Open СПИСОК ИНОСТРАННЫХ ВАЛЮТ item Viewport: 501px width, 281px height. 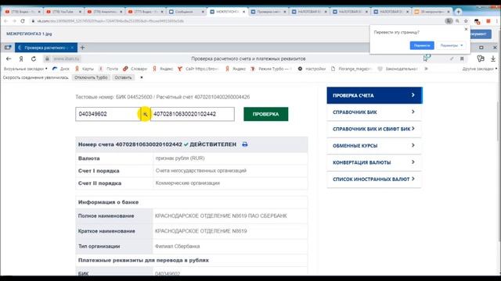pyautogui.click(x=374, y=179)
